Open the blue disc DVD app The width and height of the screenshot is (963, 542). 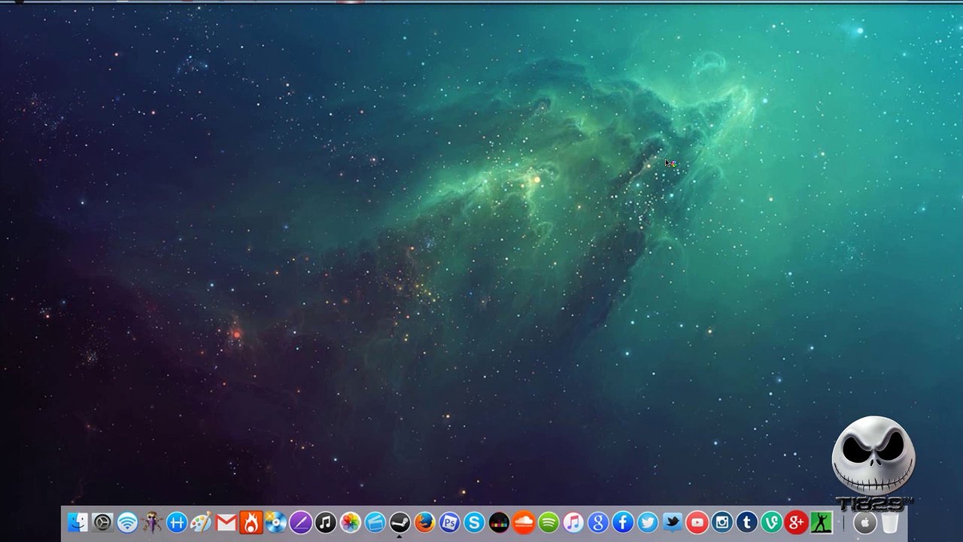coord(276,522)
